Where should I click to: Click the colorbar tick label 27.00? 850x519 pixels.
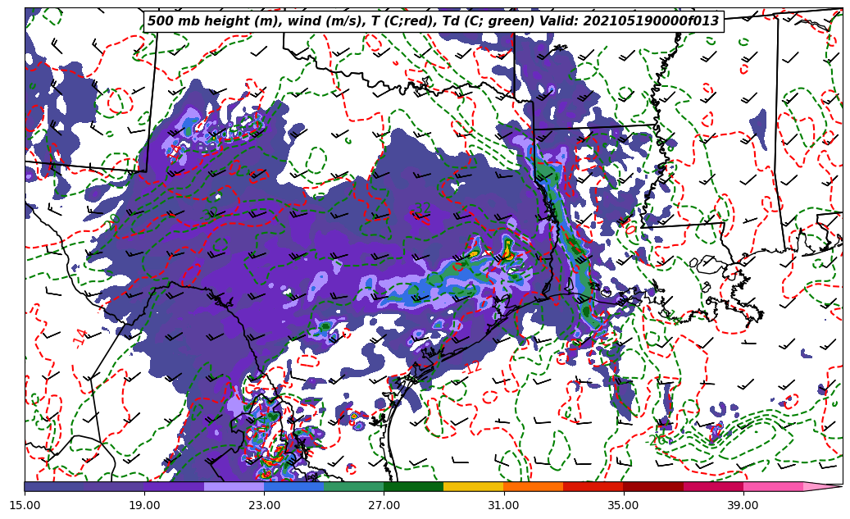(x=384, y=505)
